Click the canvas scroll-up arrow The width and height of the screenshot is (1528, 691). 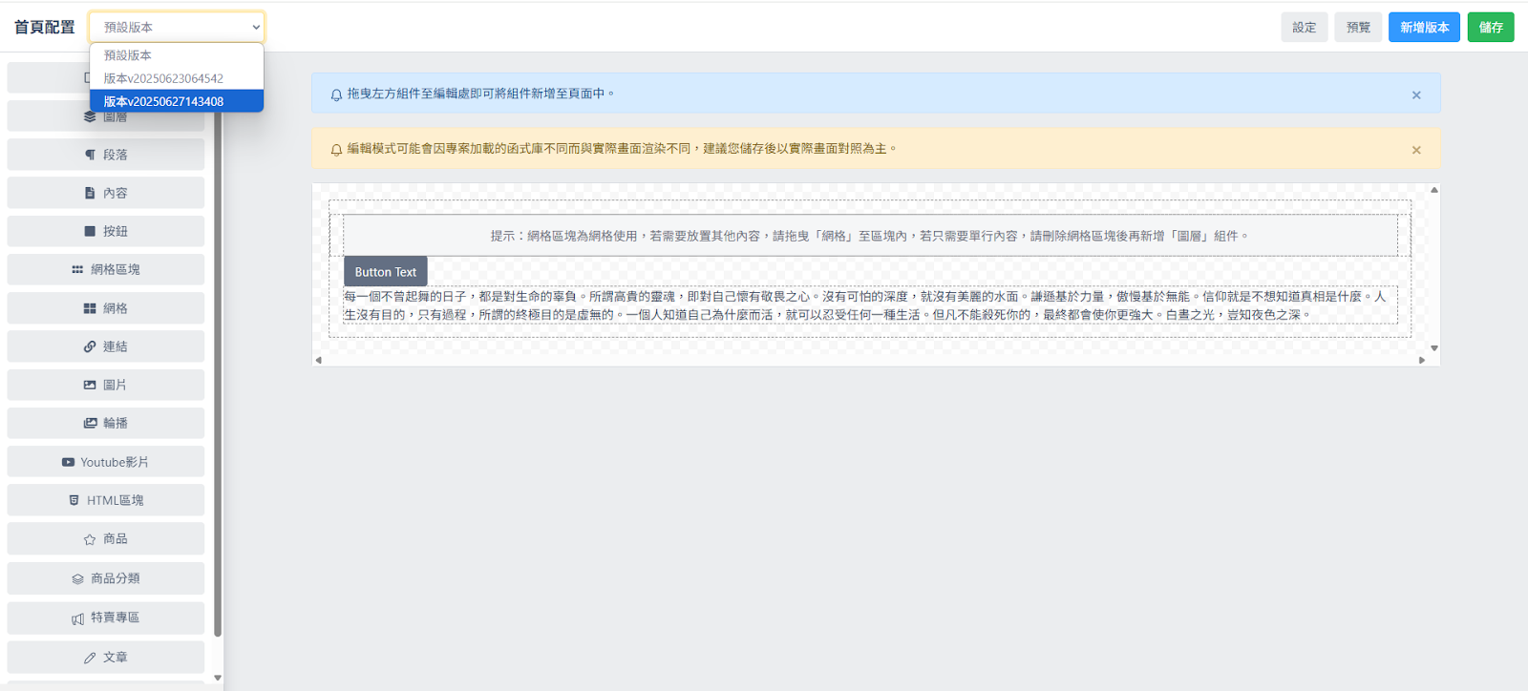pos(1433,190)
